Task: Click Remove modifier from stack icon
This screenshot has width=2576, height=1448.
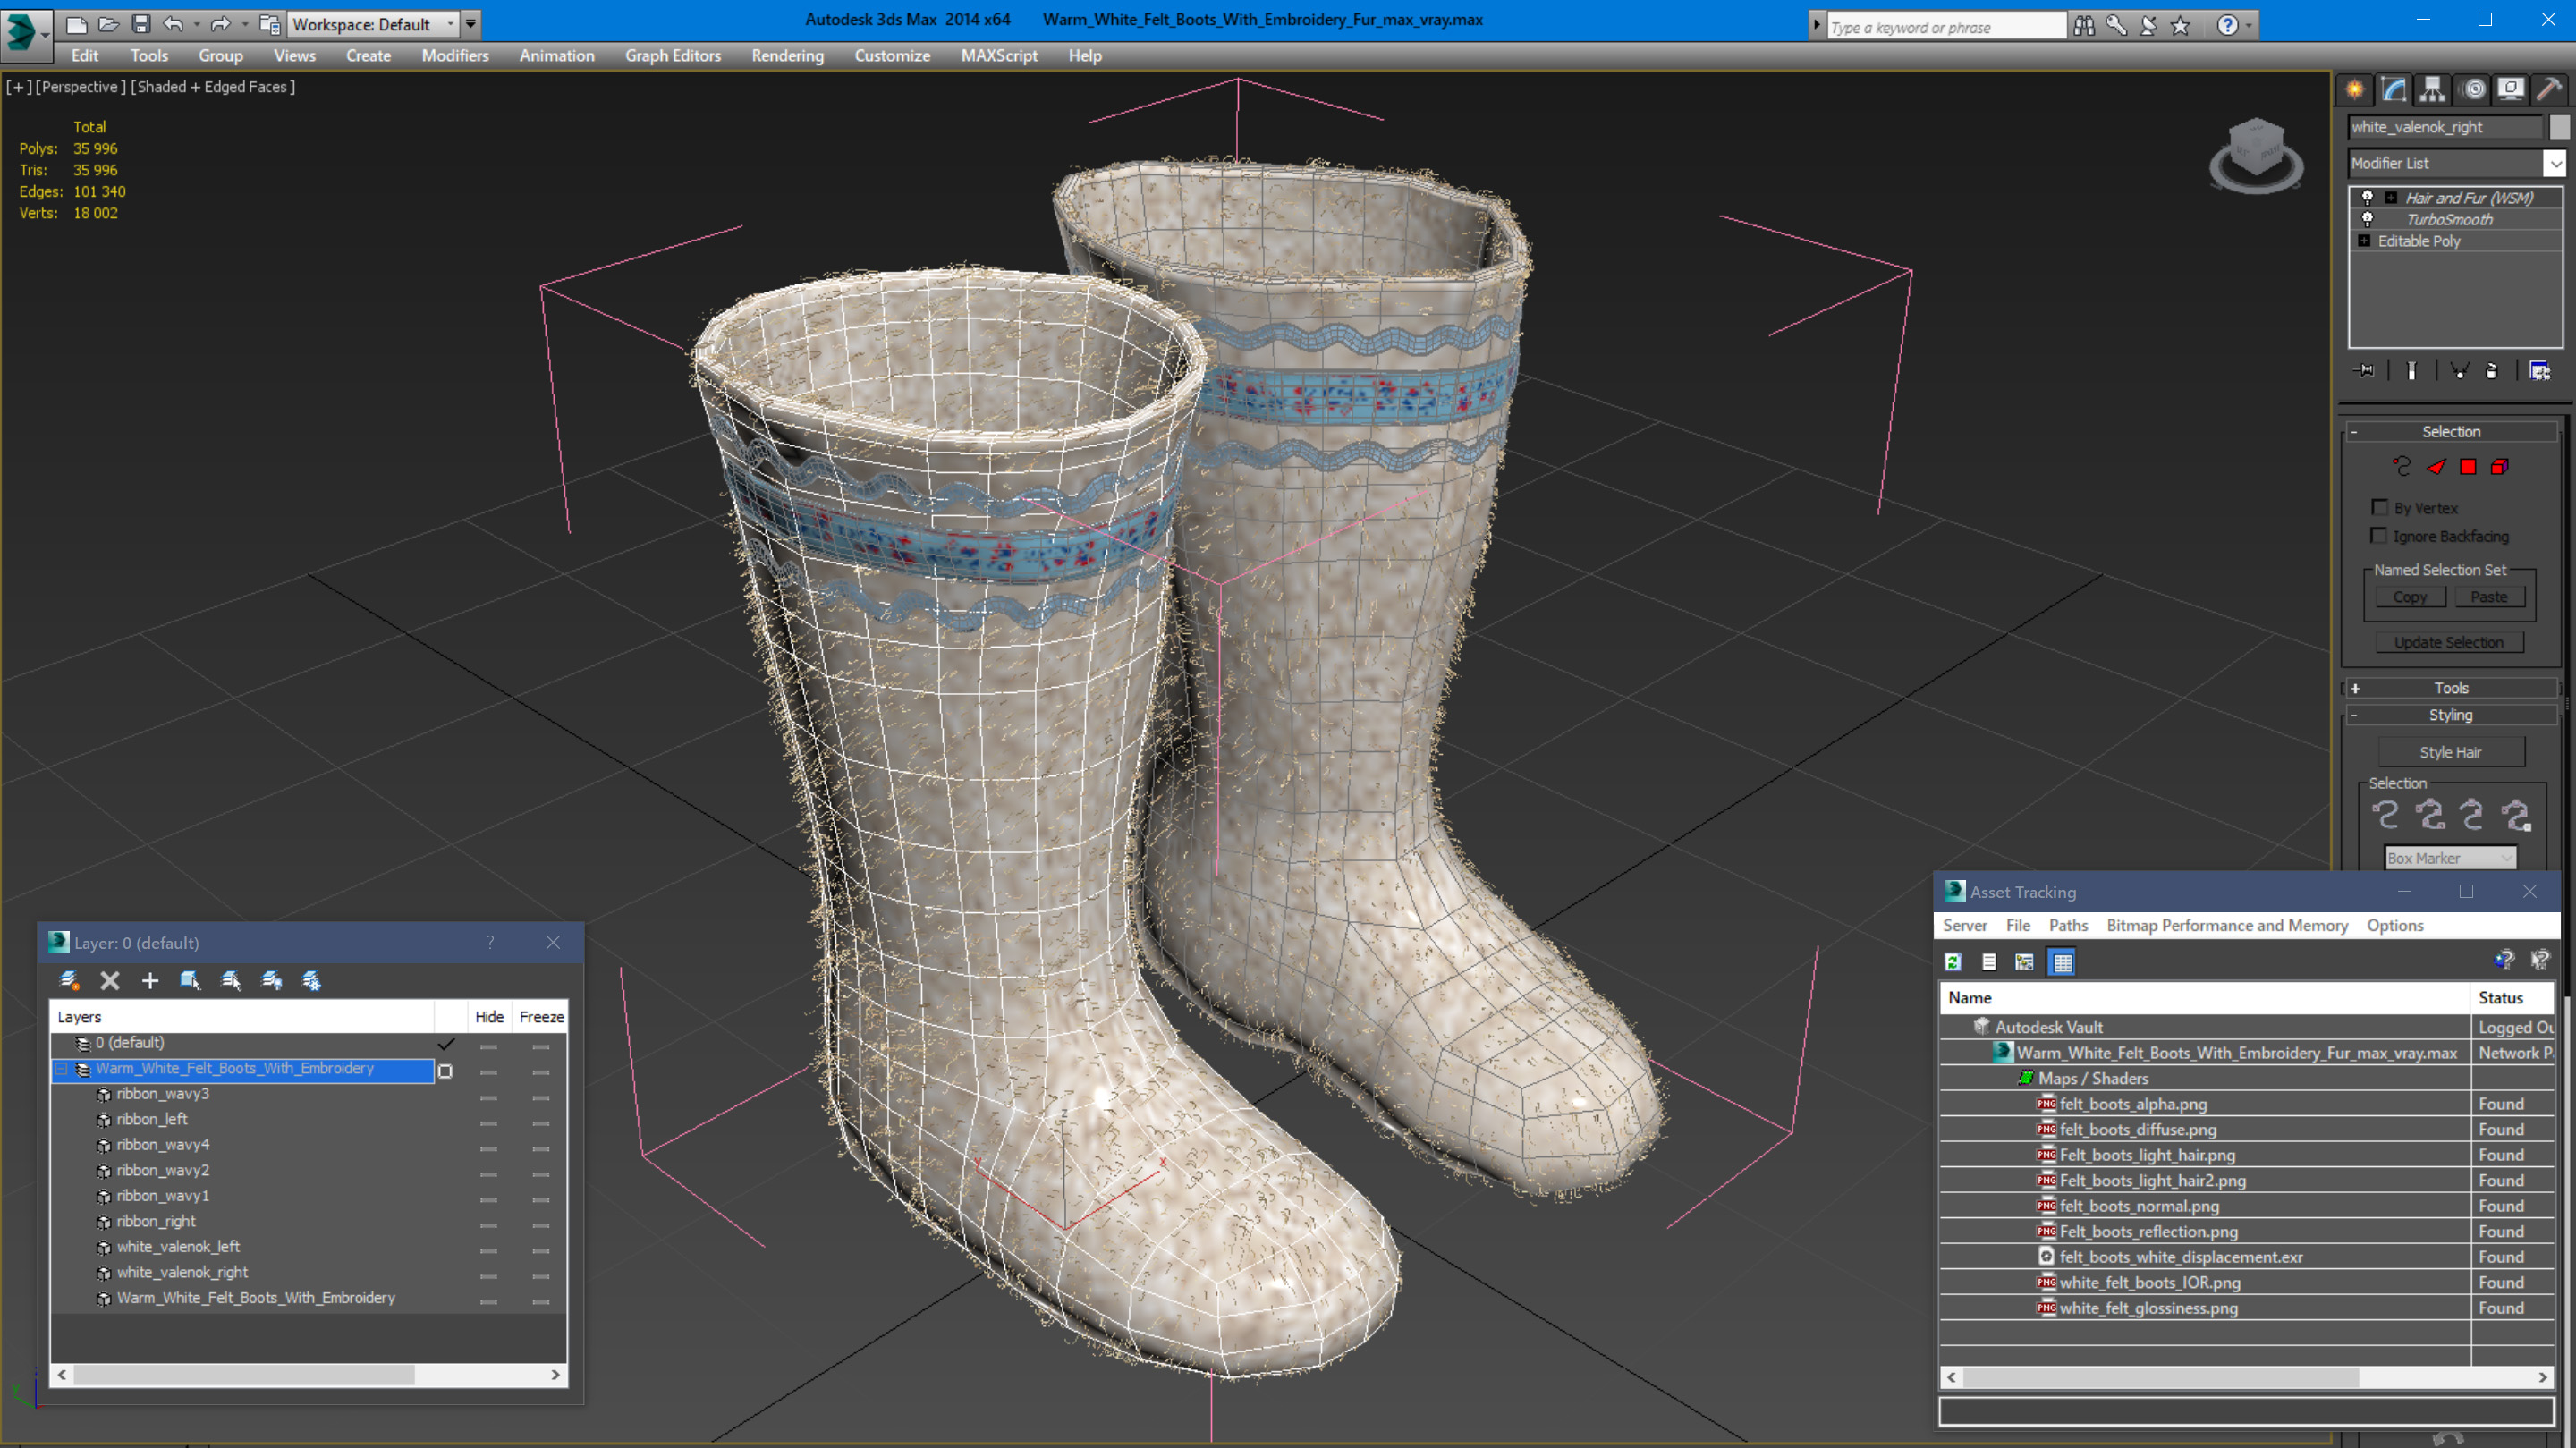Action: coord(2492,371)
